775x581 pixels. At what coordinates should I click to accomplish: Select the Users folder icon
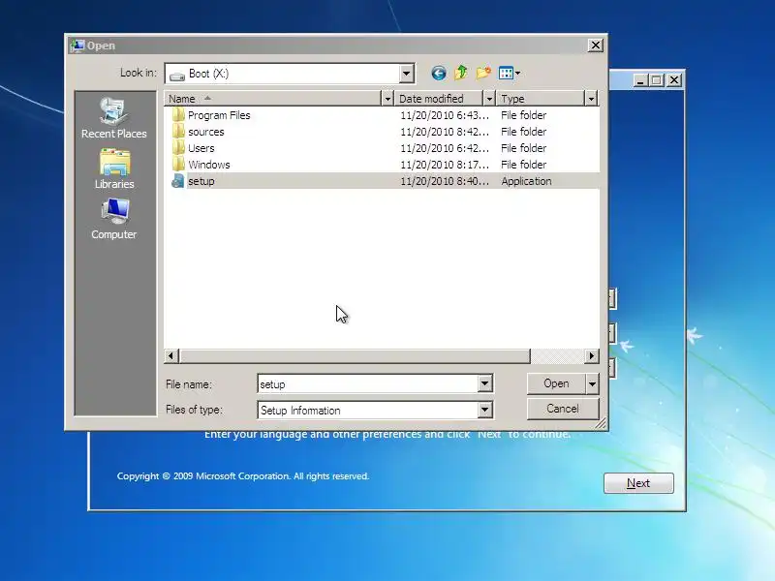(178, 148)
